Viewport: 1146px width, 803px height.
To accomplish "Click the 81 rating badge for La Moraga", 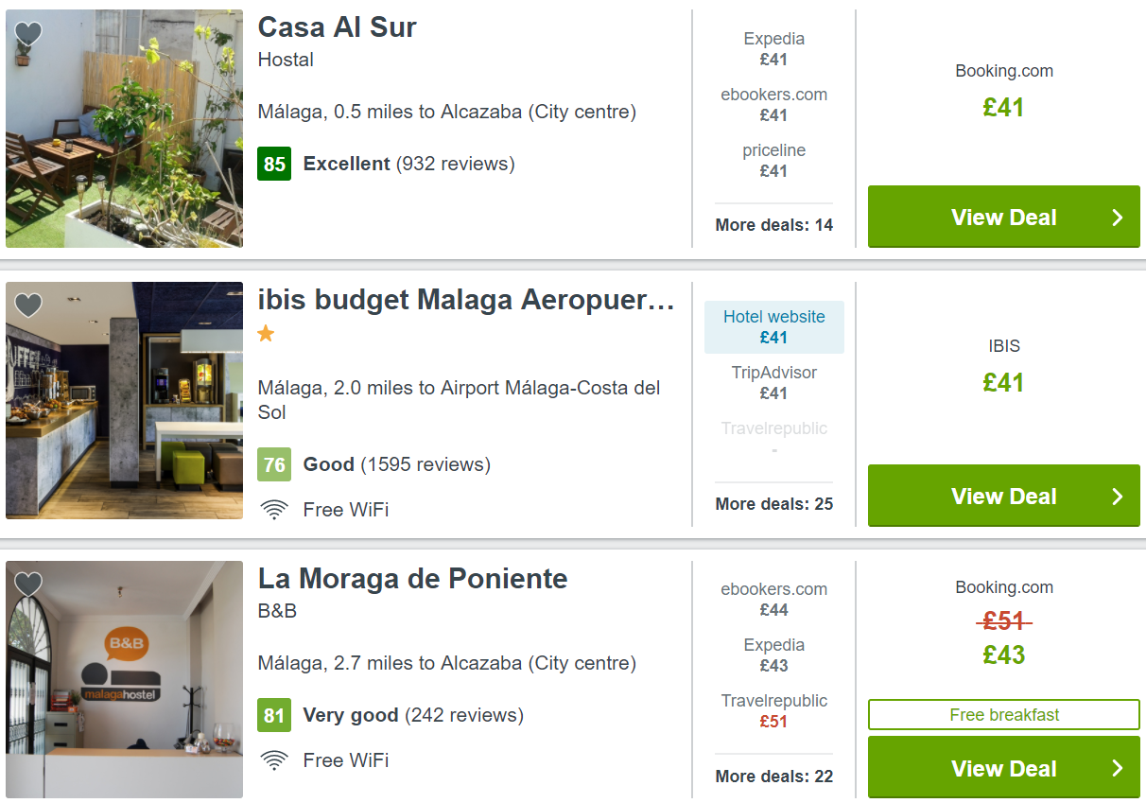I will (x=274, y=716).
